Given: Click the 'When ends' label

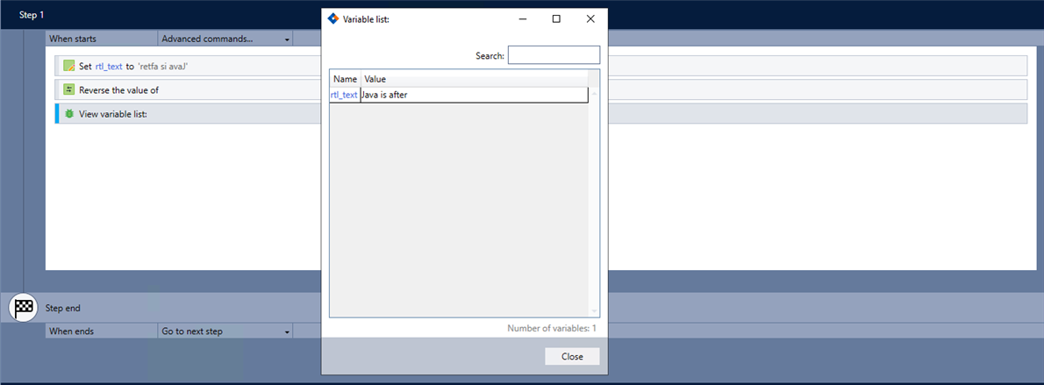Looking at the screenshot, I should [x=71, y=331].
